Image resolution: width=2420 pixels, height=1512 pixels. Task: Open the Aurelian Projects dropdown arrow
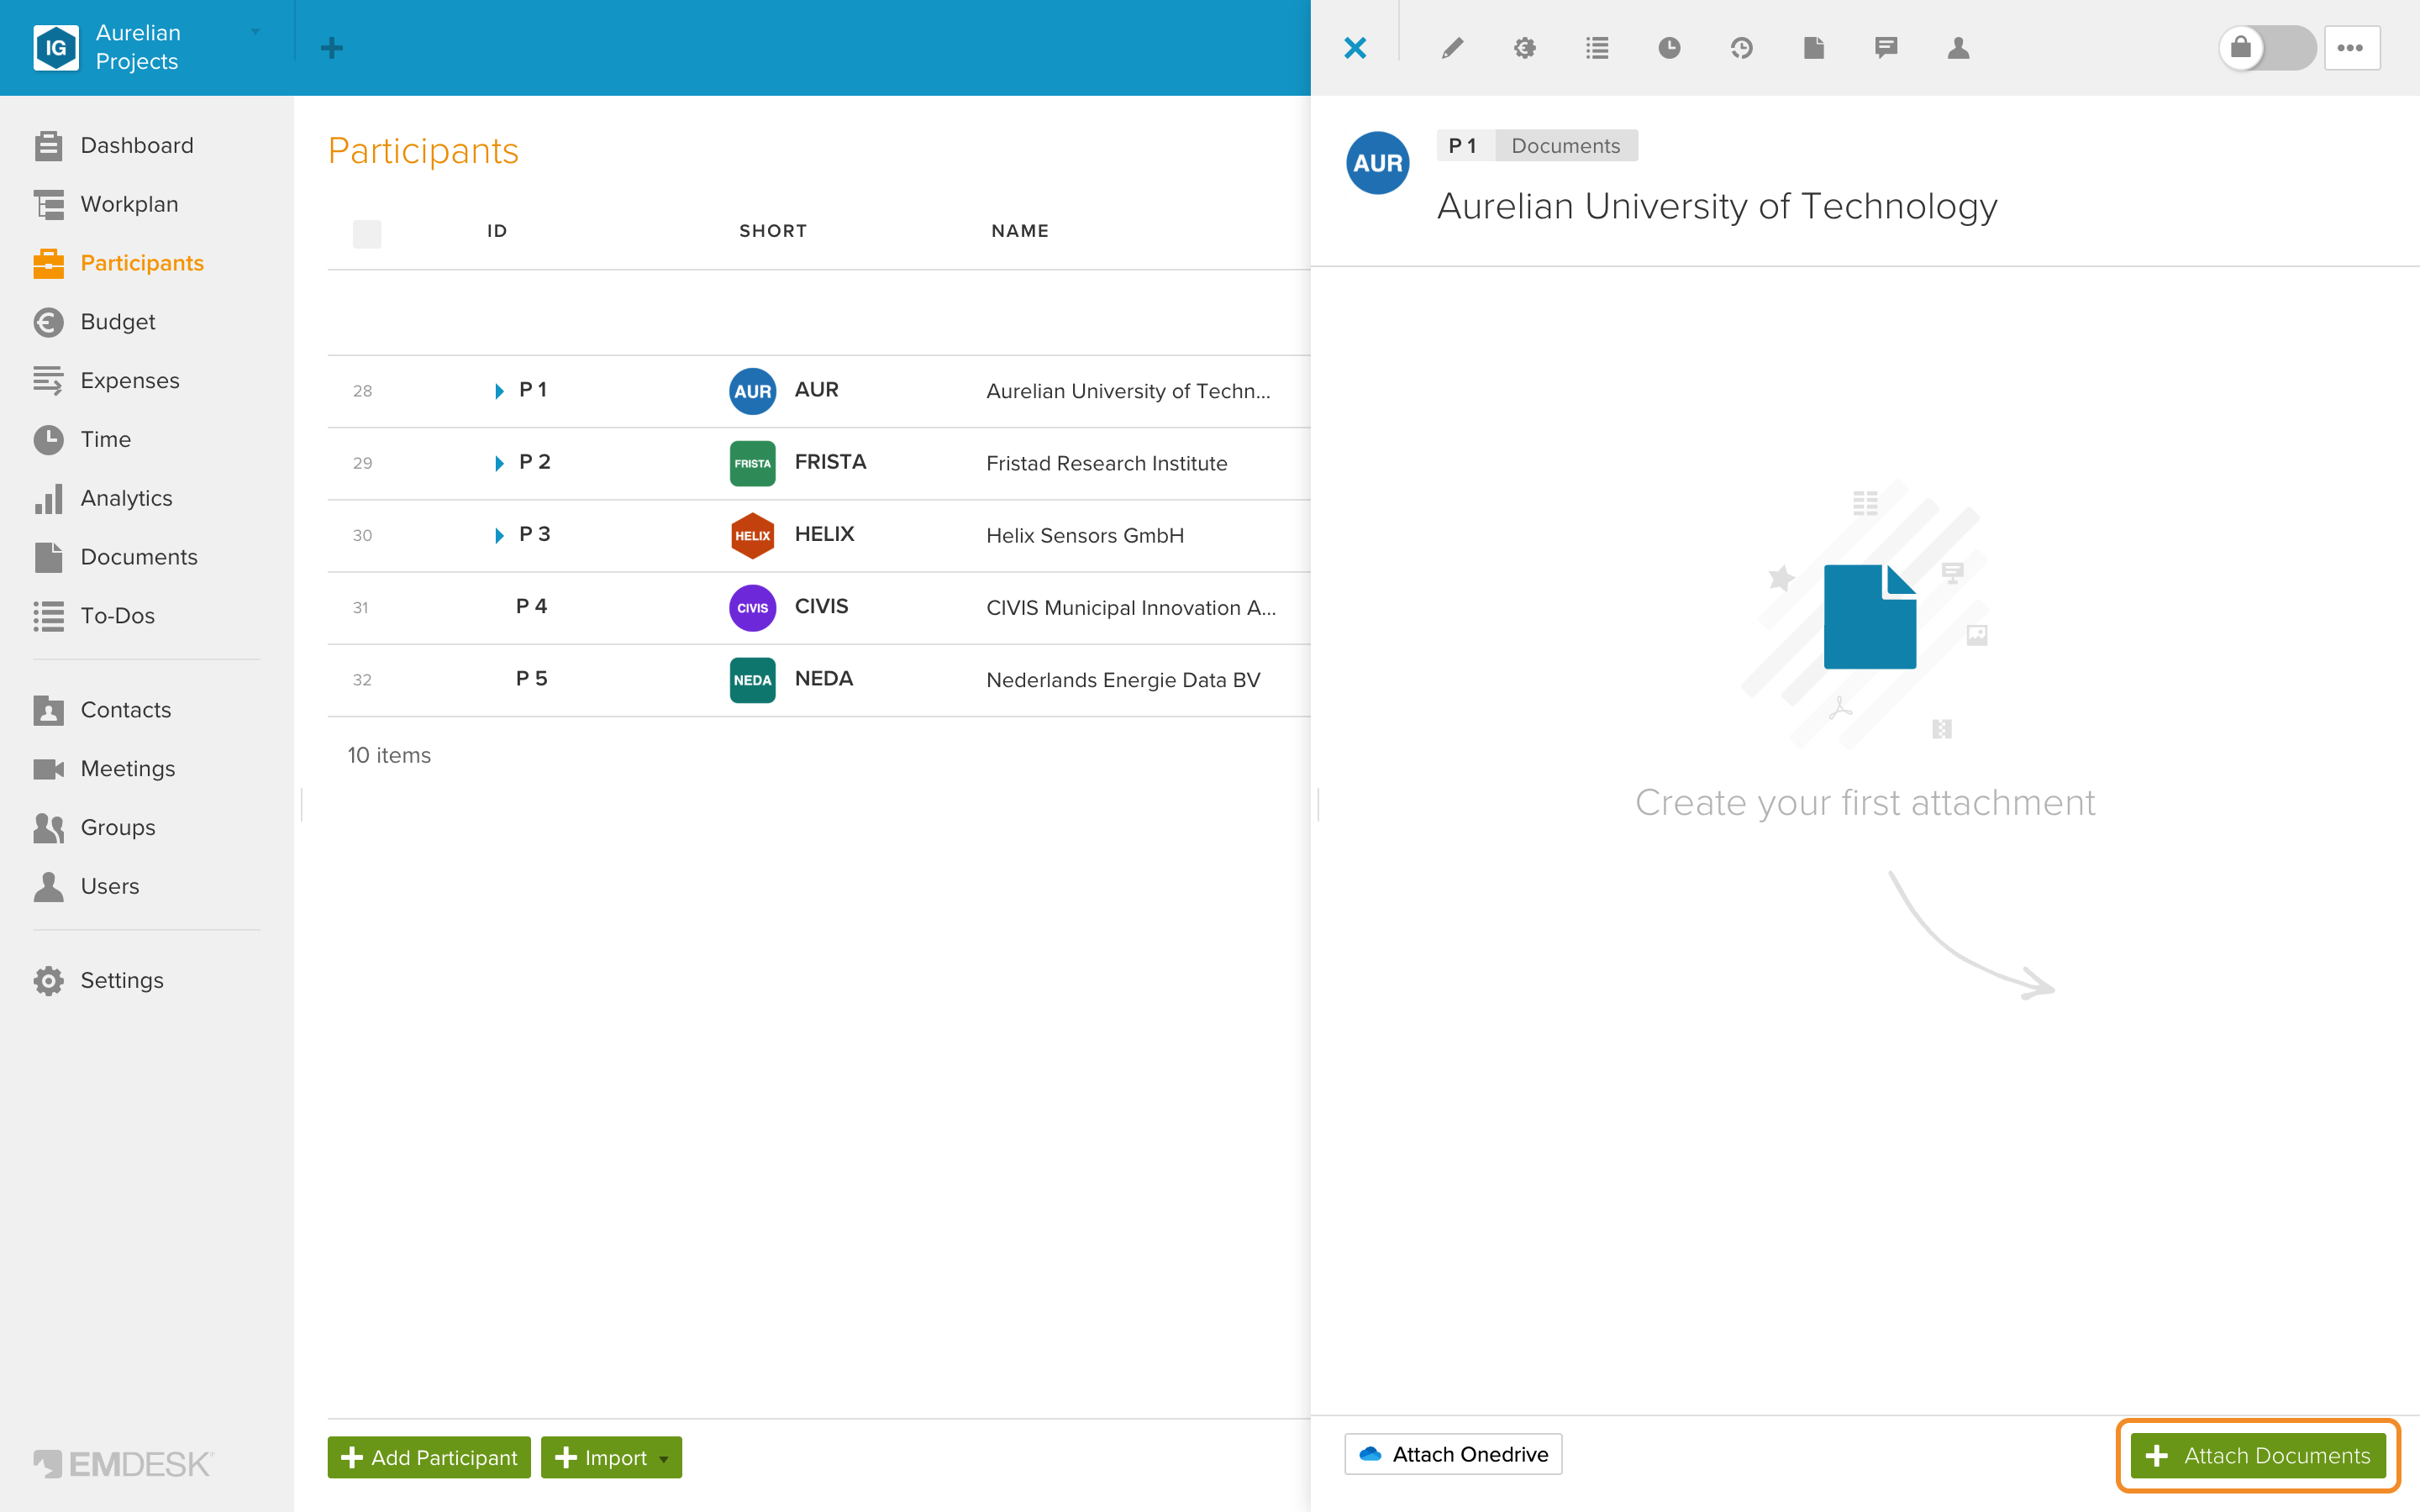pos(256,32)
